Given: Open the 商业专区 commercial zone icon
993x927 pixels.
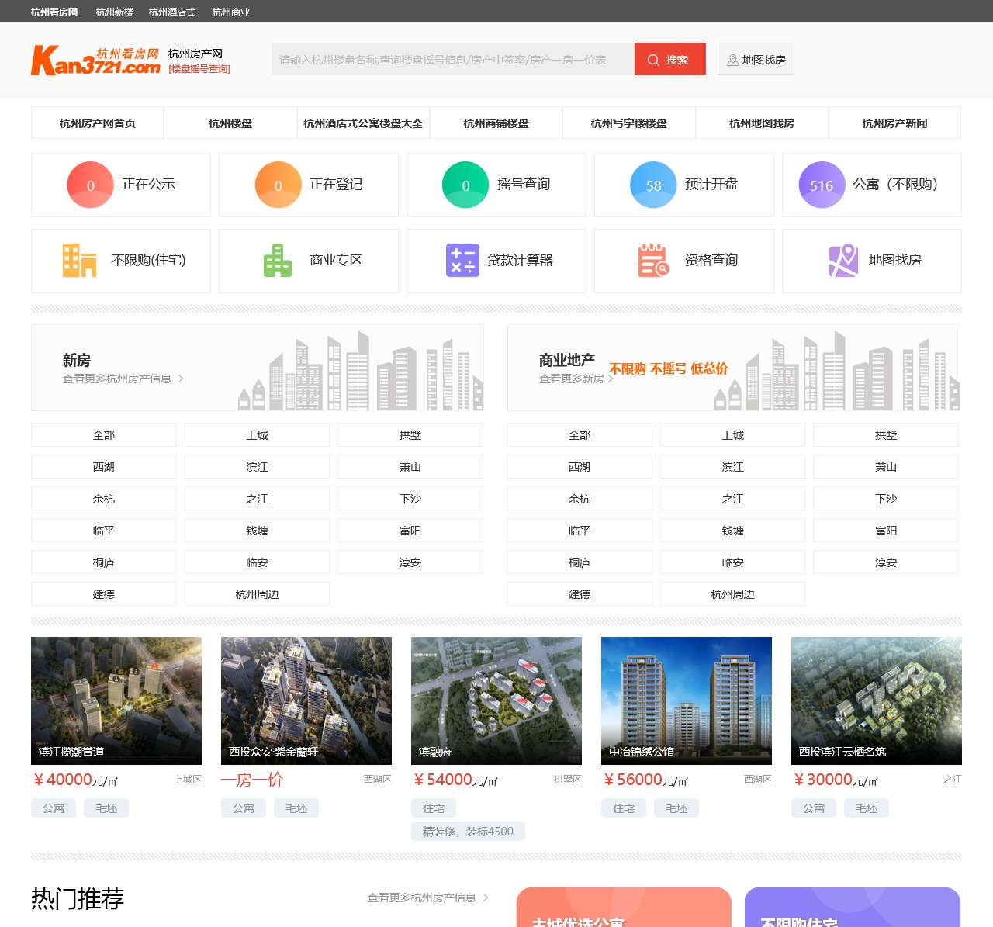Looking at the screenshot, I should coord(308,261).
